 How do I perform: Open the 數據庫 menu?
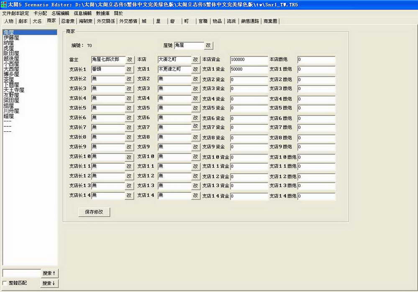pyautogui.click(x=103, y=13)
